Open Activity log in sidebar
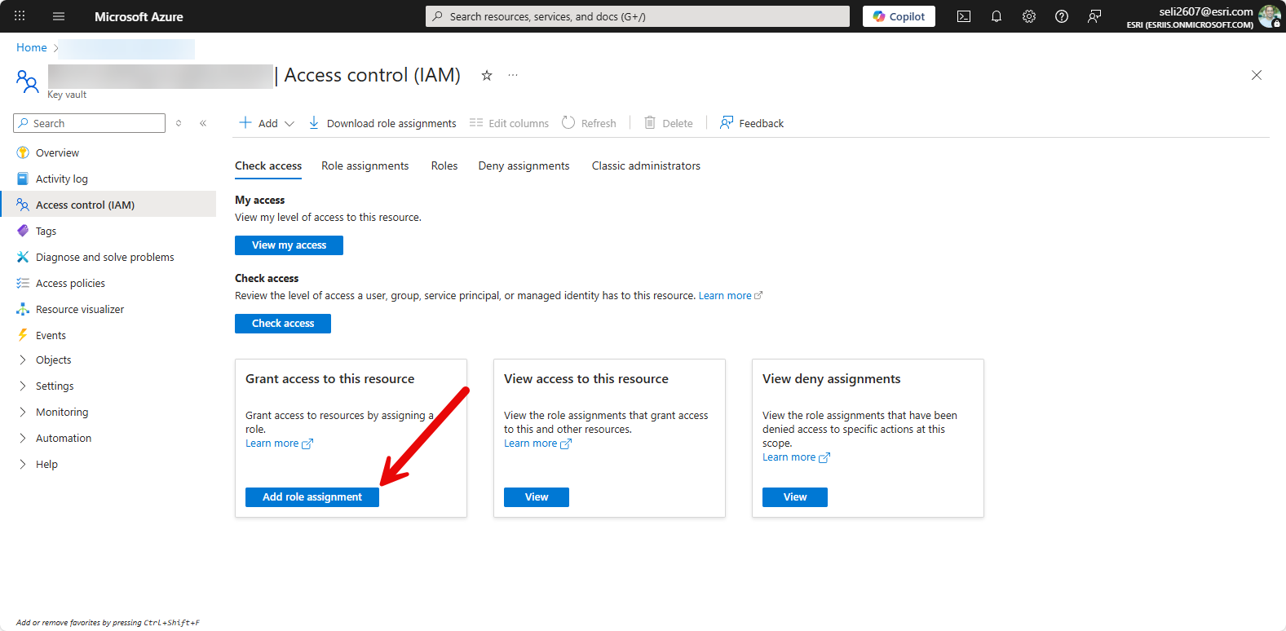 [108, 179]
